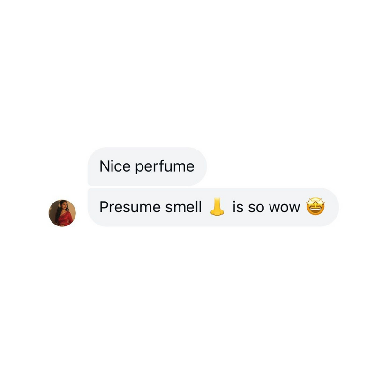Select the "Presume smell" message bubble
375x375 pixels.
213,207
